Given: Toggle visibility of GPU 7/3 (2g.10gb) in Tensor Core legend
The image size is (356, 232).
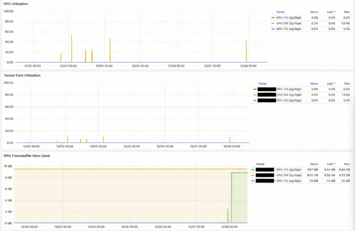Looking at the screenshot, I should point(289,89).
